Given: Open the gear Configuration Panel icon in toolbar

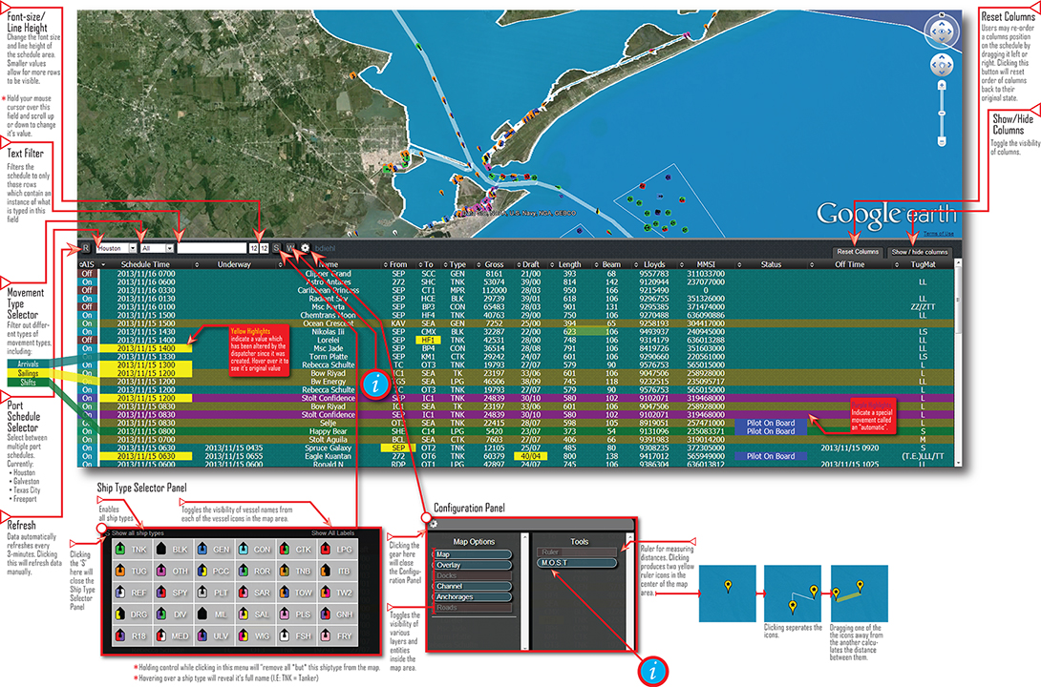Looking at the screenshot, I should [x=305, y=248].
